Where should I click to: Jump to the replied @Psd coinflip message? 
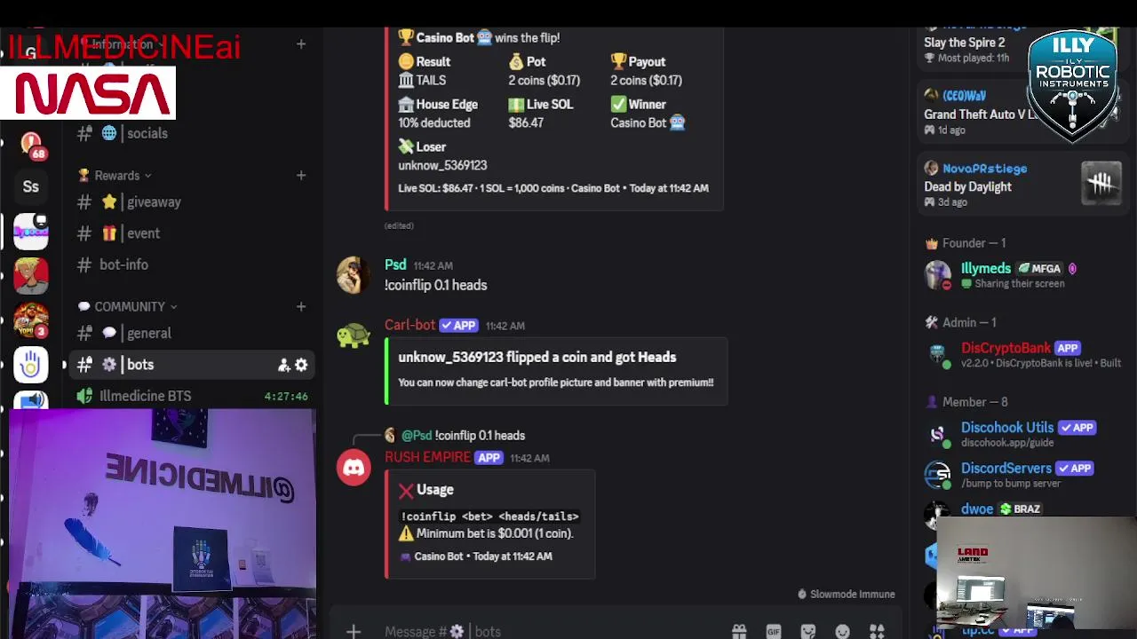click(x=463, y=435)
